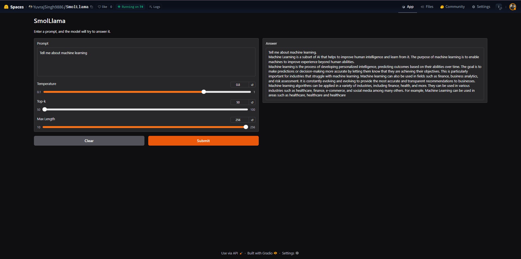The width and height of the screenshot is (521, 259).
Task: Open the footer Settings link
Action: click(290, 253)
